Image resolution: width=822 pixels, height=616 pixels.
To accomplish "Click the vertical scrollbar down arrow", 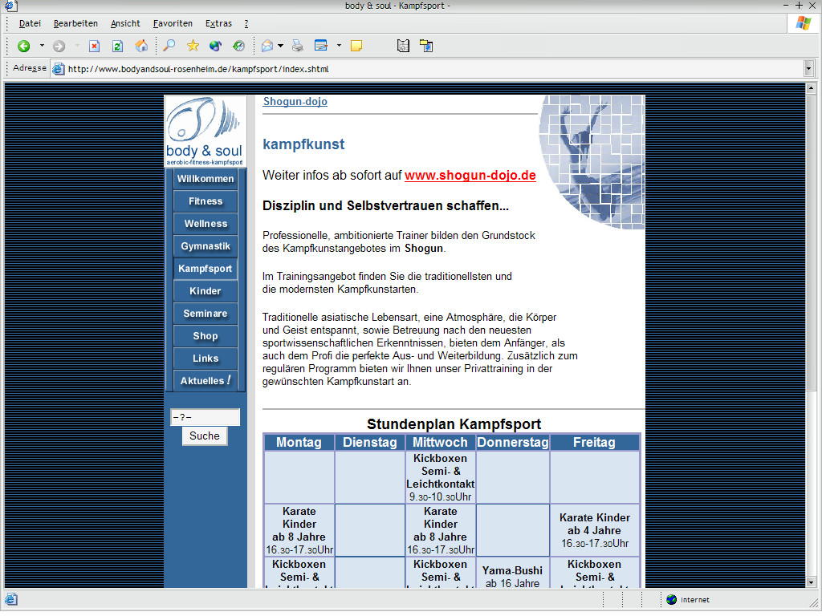I will (x=811, y=582).
